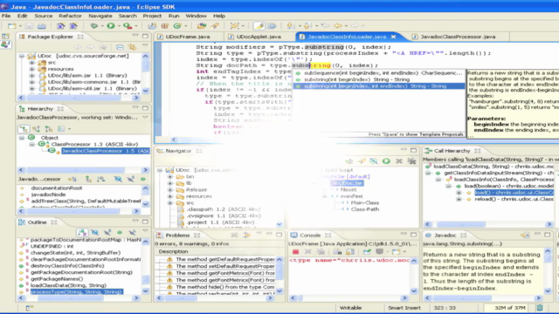Image resolution: width=559 pixels, height=314 pixels.
Task: Click the External Tools run icon
Action: pos(128,25)
